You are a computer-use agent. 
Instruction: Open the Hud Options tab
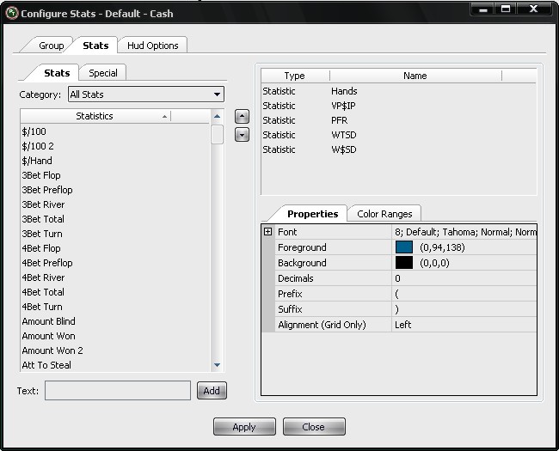click(152, 46)
